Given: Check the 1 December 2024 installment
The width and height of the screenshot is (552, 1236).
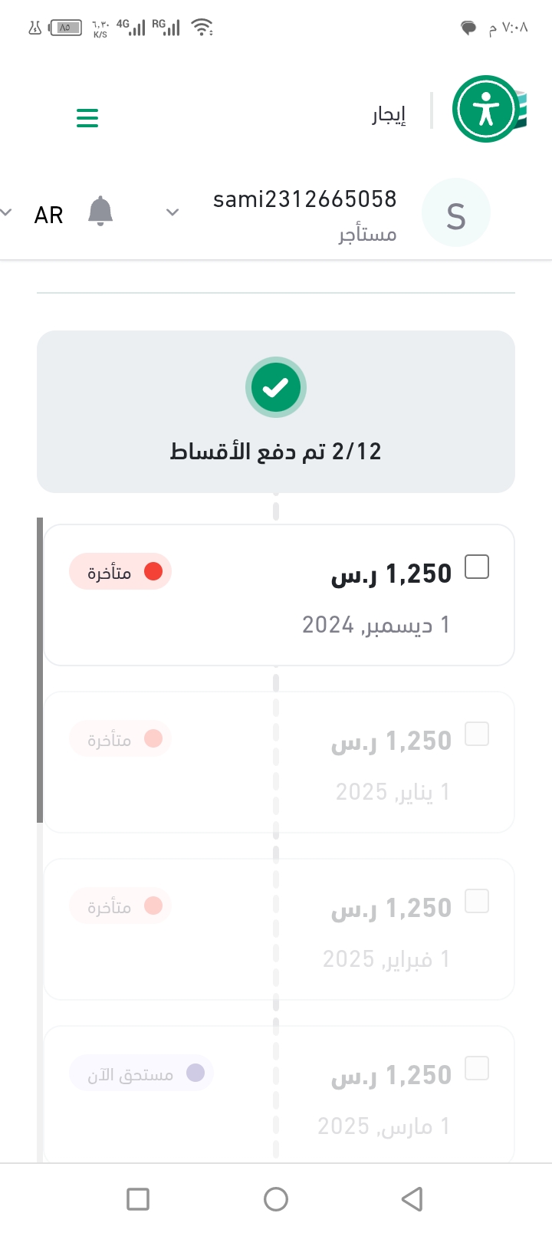Looking at the screenshot, I should (x=477, y=567).
